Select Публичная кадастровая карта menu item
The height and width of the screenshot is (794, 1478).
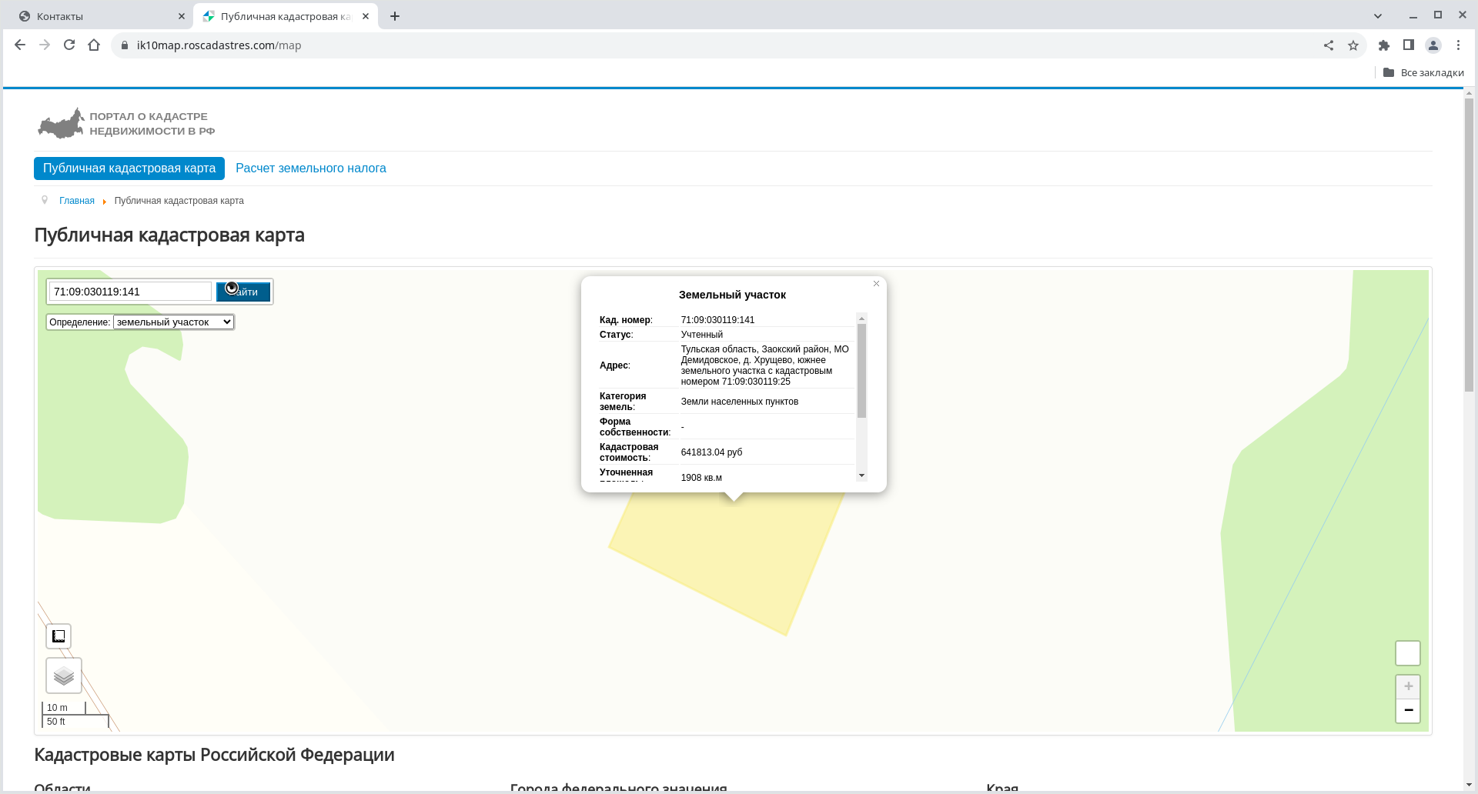coord(129,168)
